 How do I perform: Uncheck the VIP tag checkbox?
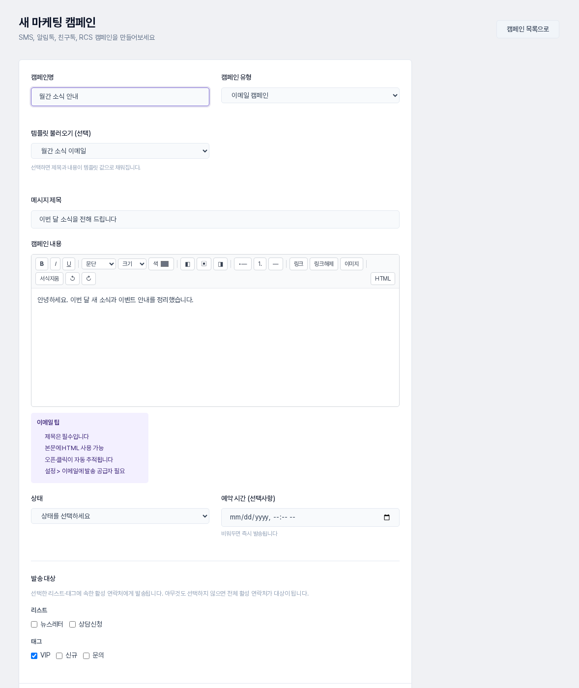point(34,656)
